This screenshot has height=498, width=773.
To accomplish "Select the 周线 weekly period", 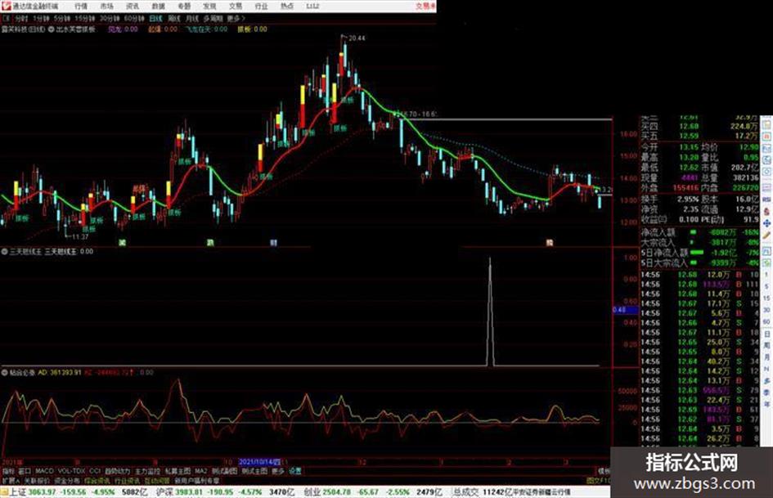I will pyautogui.click(x=174, y=19).
